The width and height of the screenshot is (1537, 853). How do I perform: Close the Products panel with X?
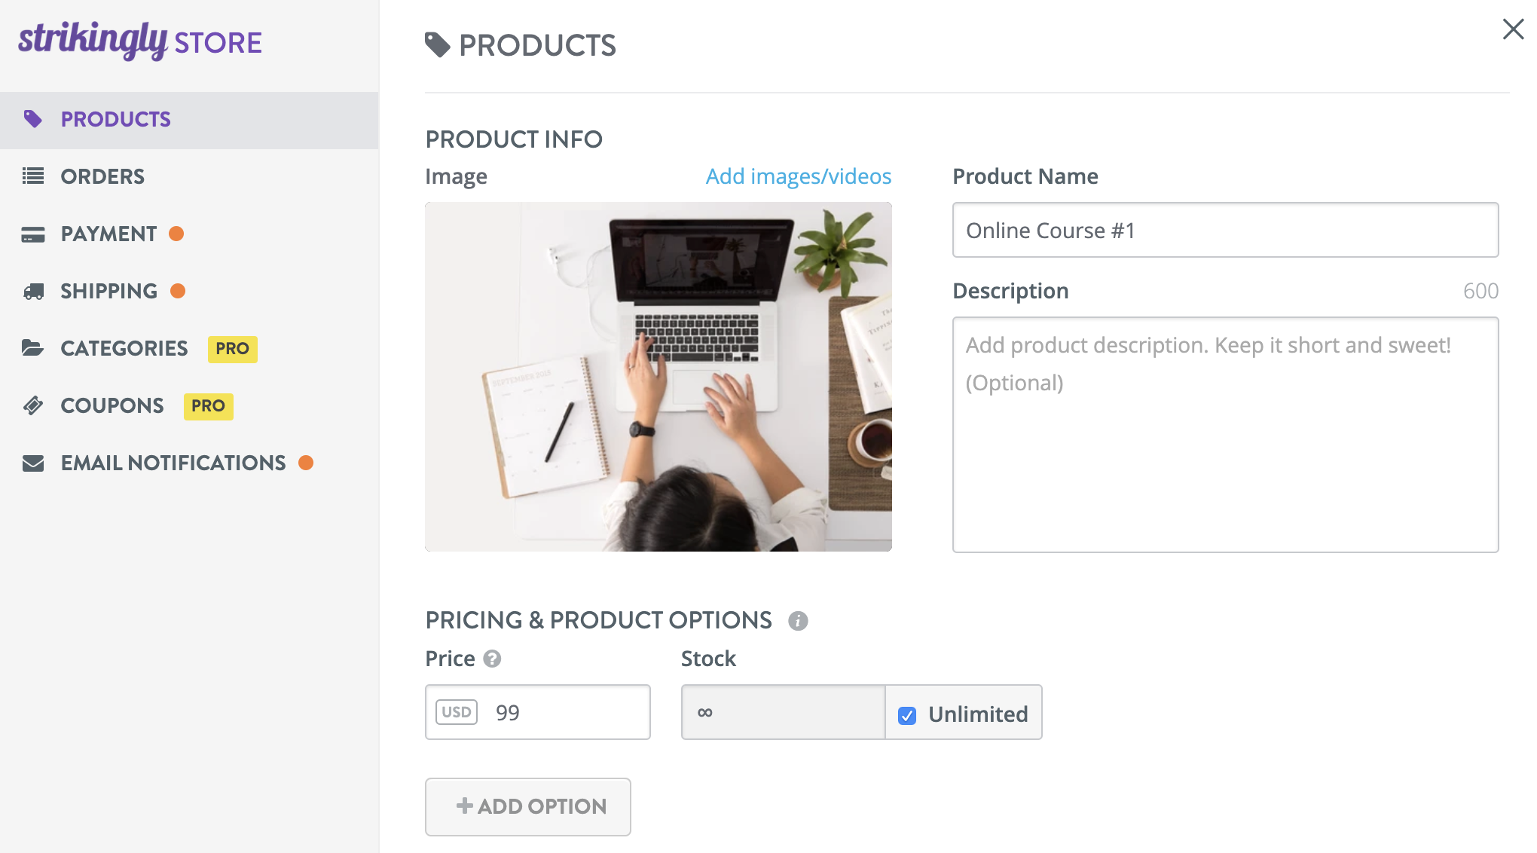pos(1512,29)
